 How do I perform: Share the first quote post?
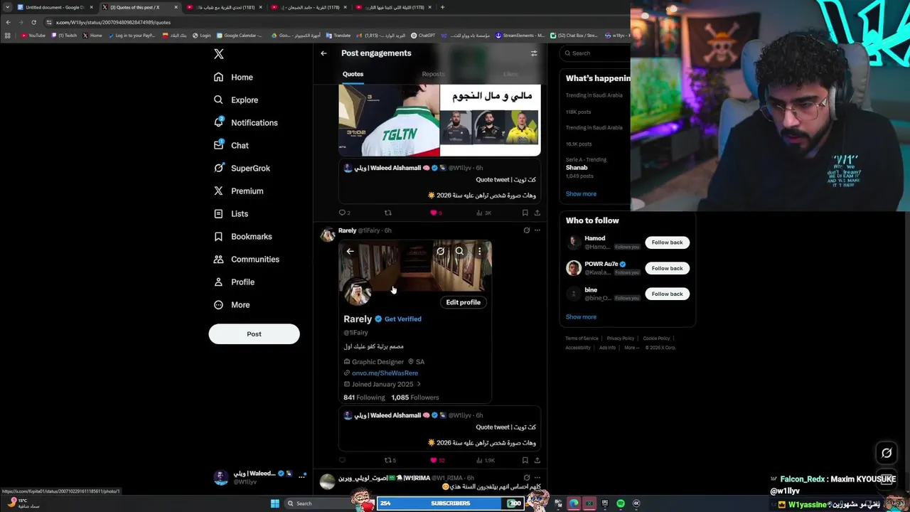pos(537,213)
